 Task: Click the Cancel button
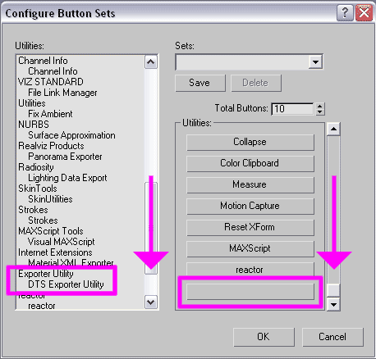click(332, 337)
